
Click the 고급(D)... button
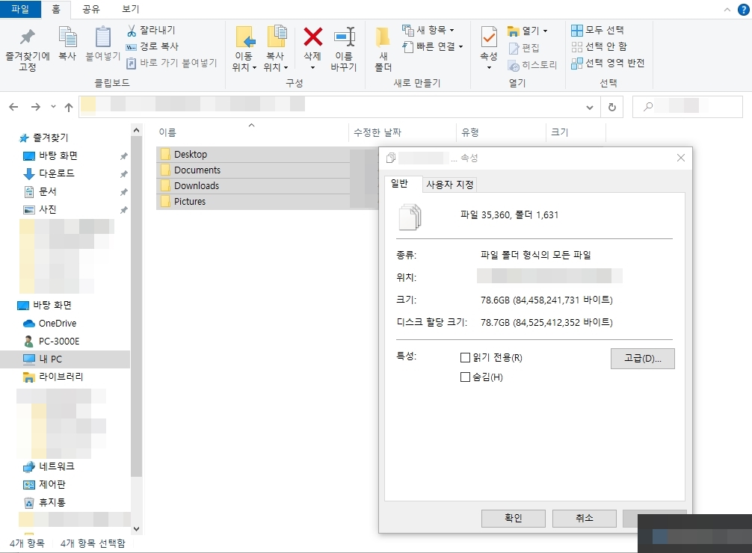click(x=643, y=359)
